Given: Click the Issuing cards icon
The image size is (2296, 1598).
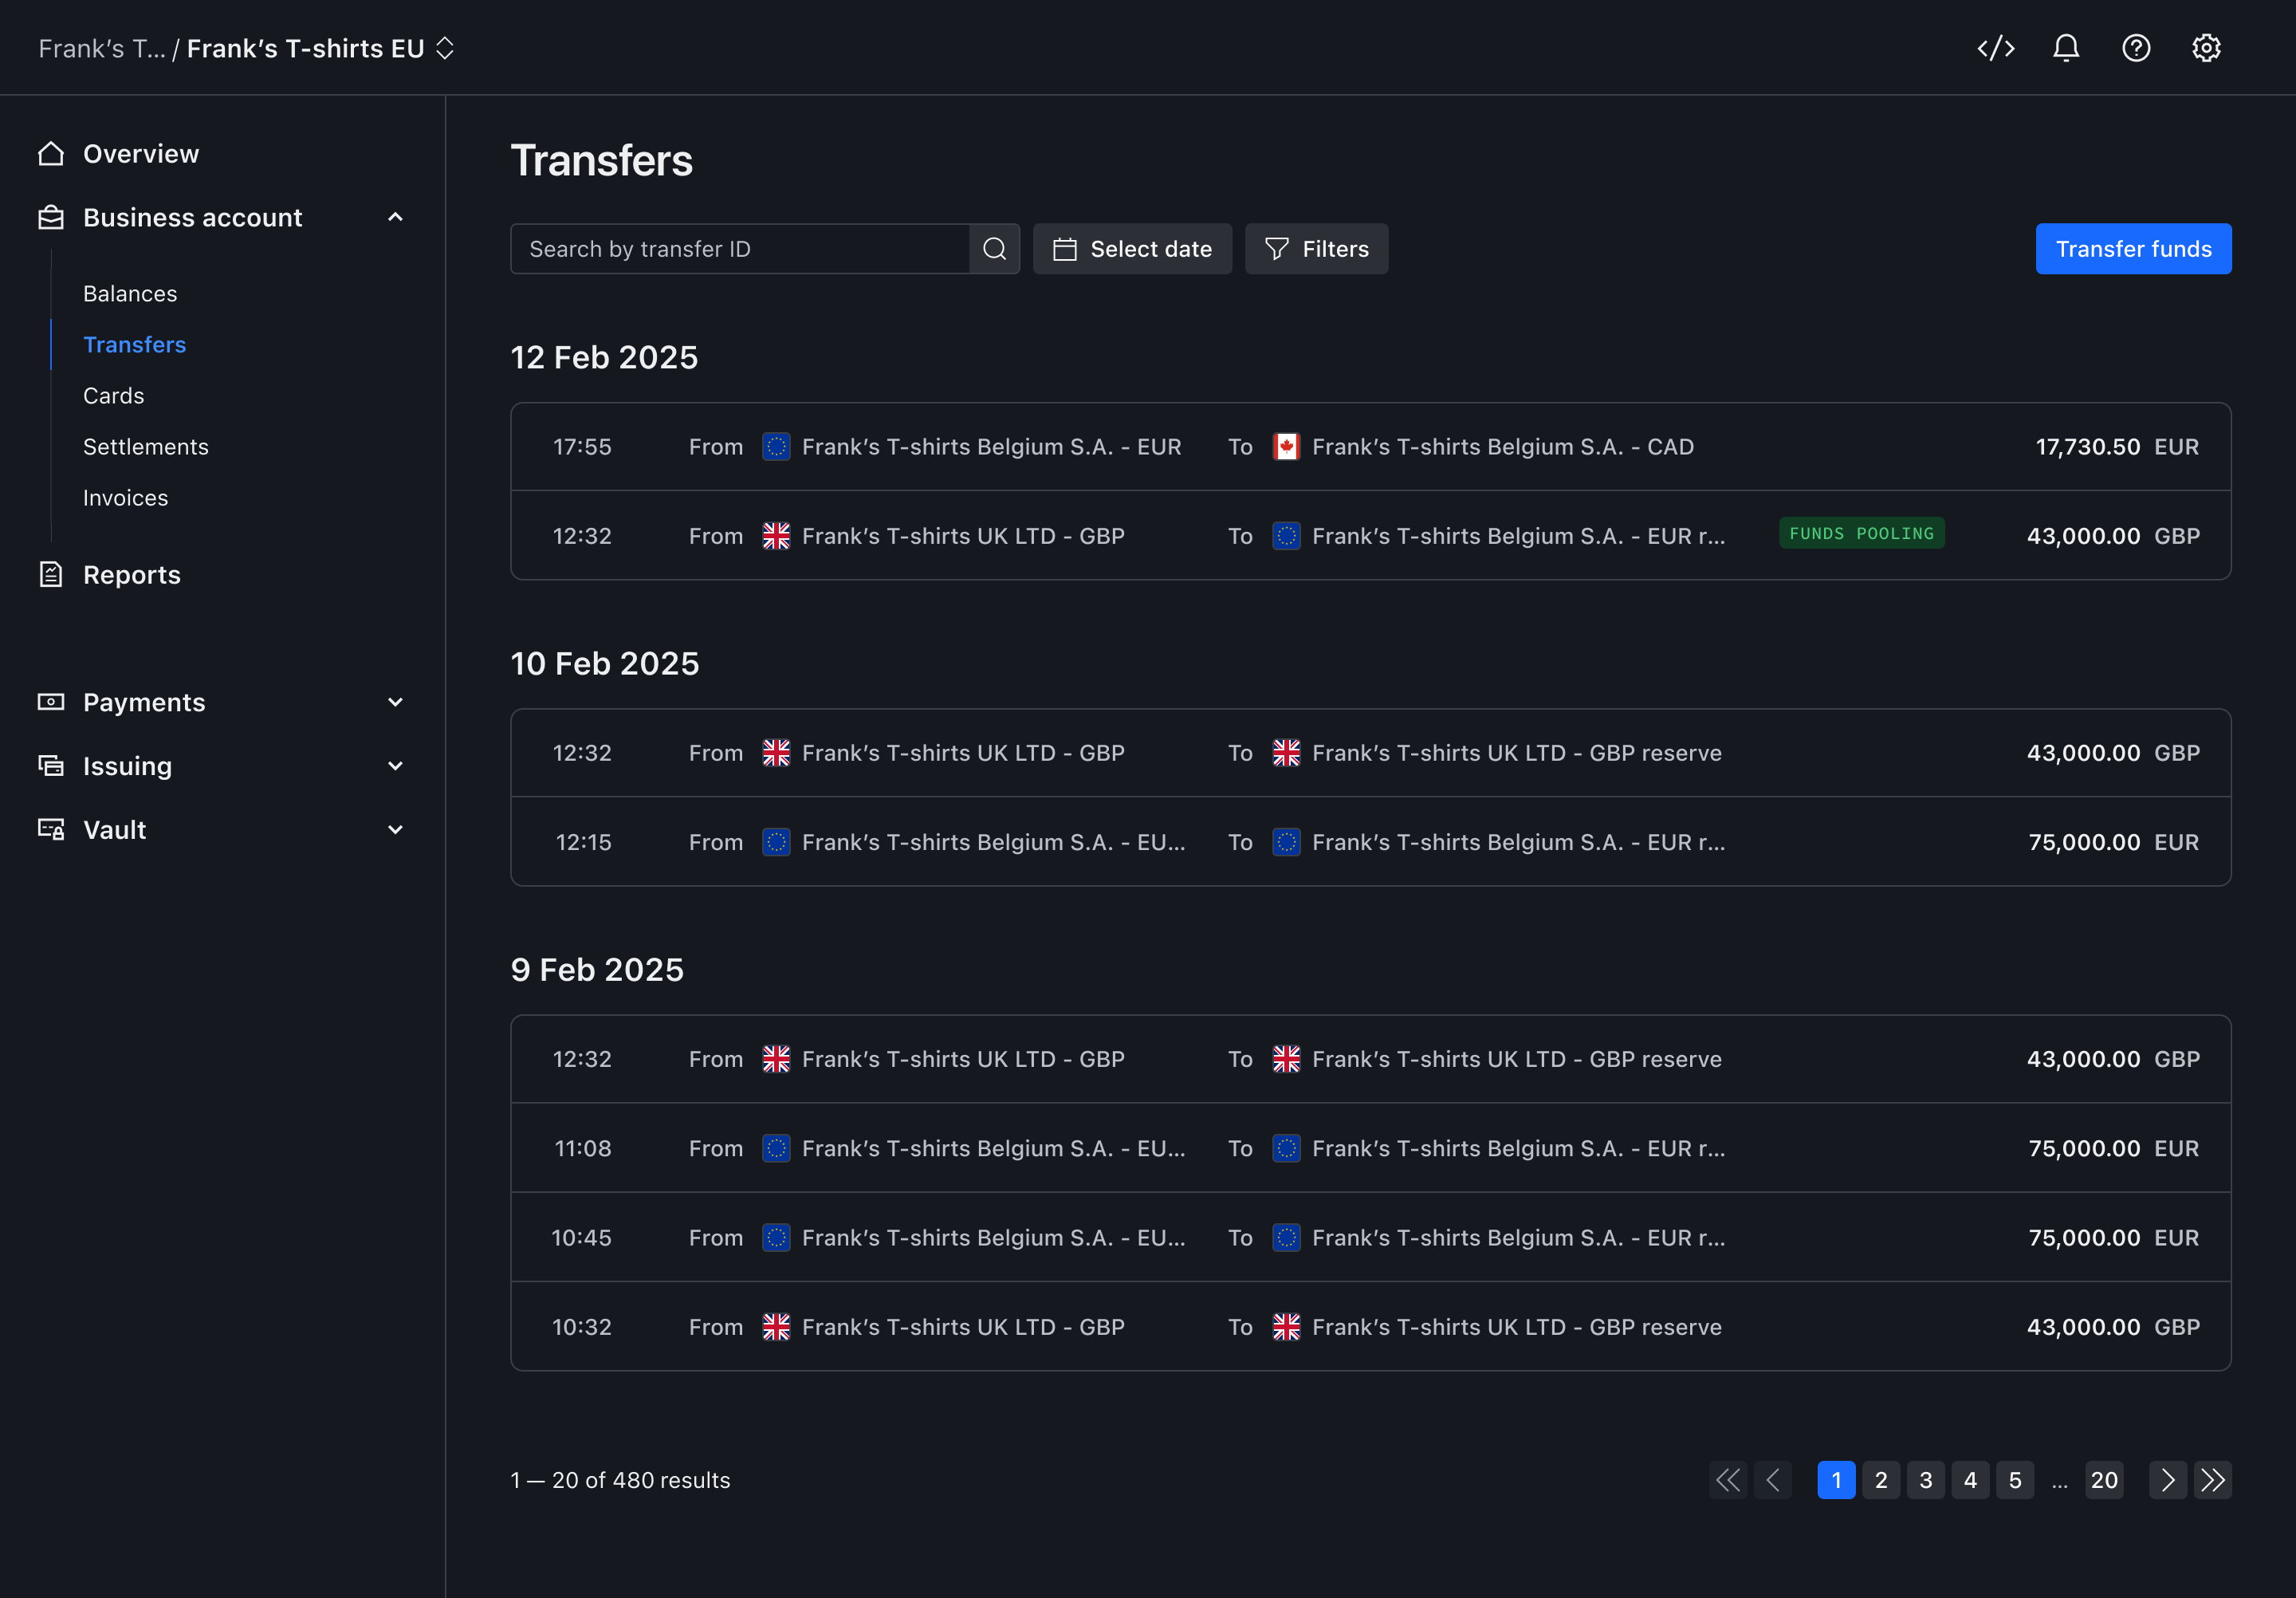Looking at the screenshot, I should coord(51,766).
